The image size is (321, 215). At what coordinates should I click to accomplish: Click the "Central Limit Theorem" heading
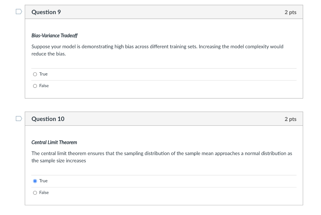(54, 143)
